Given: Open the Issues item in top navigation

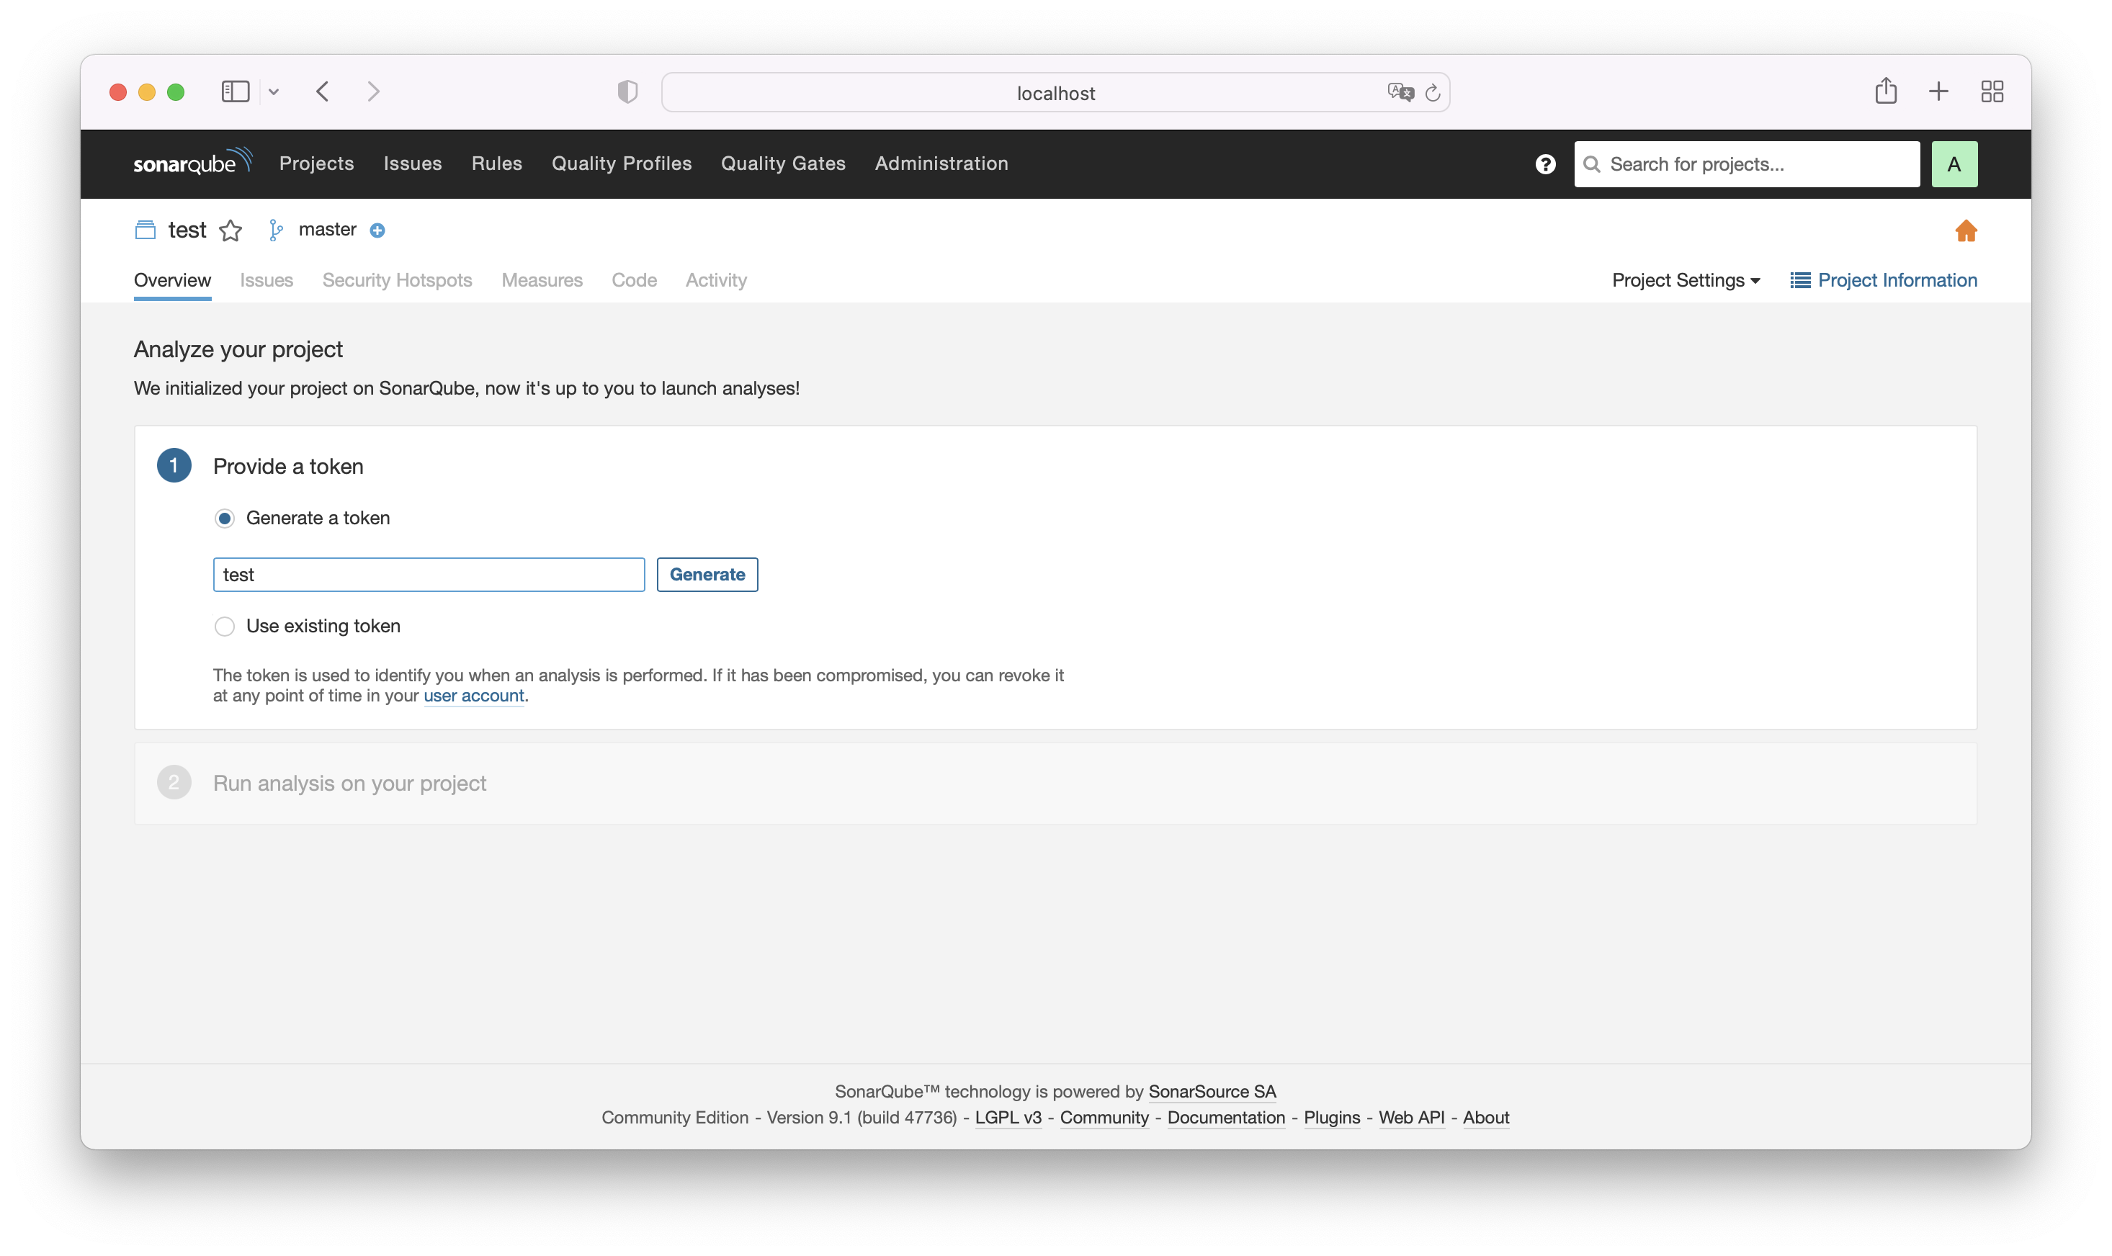Looking at the screenshot, I should tap(412, 163).
